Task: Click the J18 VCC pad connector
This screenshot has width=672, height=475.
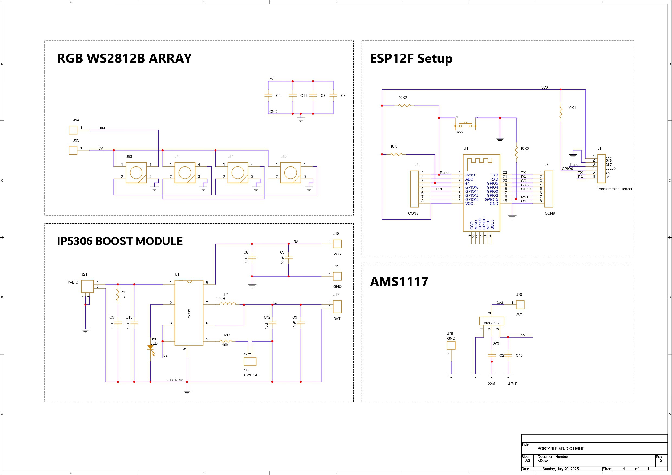Action: click(337, 244)
